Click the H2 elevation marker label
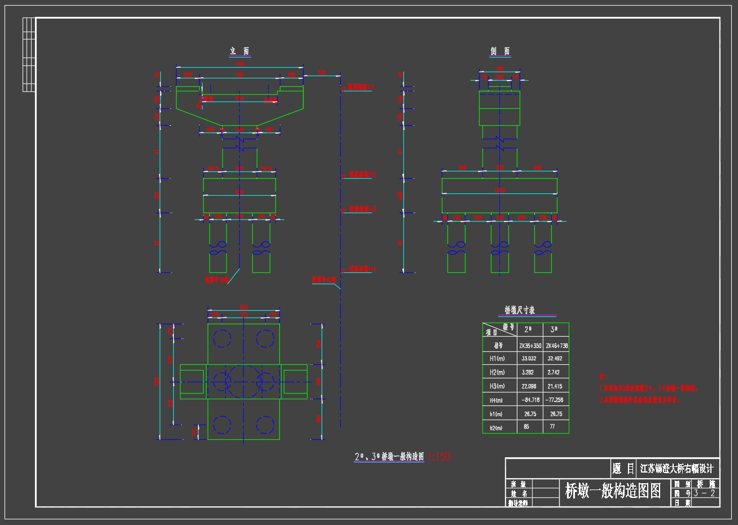The width and height of the screenshot is (738, 525). [x=362, y=175]
